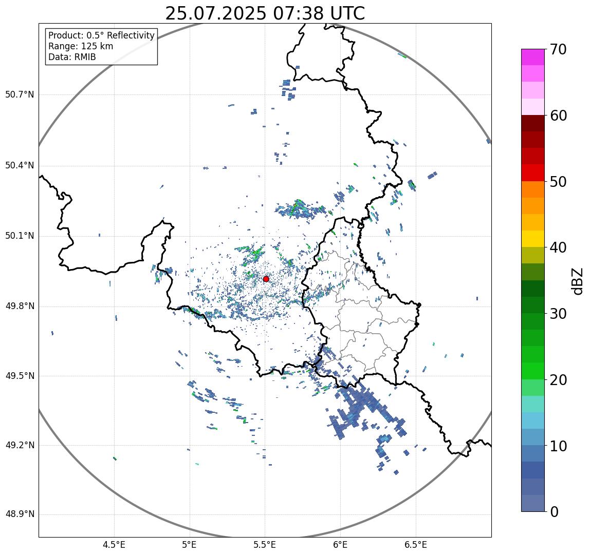
Task: Click the 5.5°E longitude label
Action: [265, 545]
